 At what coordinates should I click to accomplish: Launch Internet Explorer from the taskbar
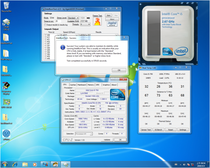tap(15, 164)
